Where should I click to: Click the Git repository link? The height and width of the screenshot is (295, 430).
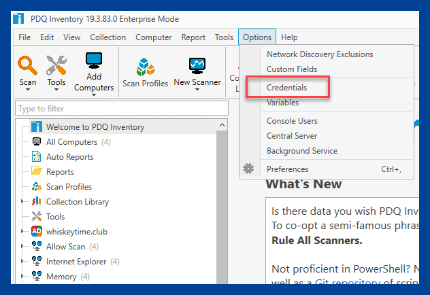[348, 281]
